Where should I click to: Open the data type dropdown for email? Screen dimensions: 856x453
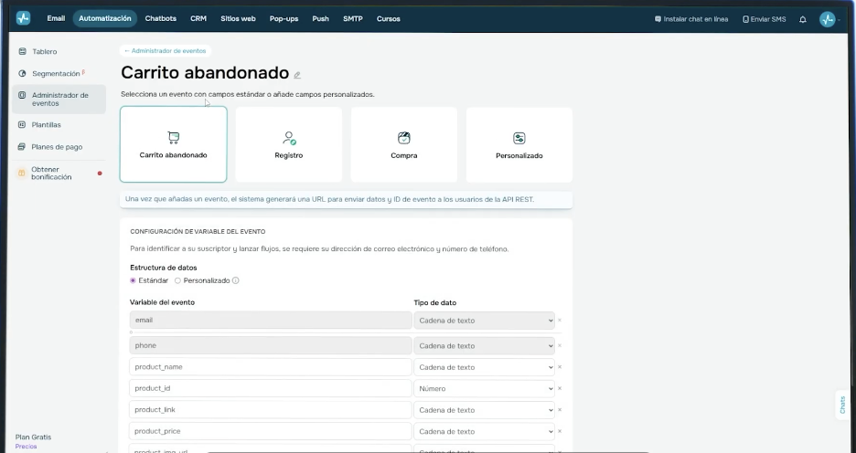(484, 321)
